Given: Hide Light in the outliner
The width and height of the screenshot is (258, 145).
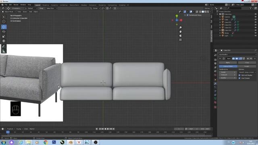Looking at the screenshot, I should [x=256, y=35].
